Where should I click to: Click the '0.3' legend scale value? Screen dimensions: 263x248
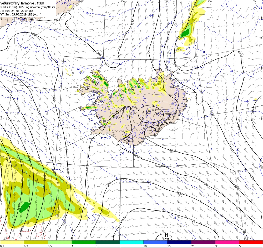[26, 246]
